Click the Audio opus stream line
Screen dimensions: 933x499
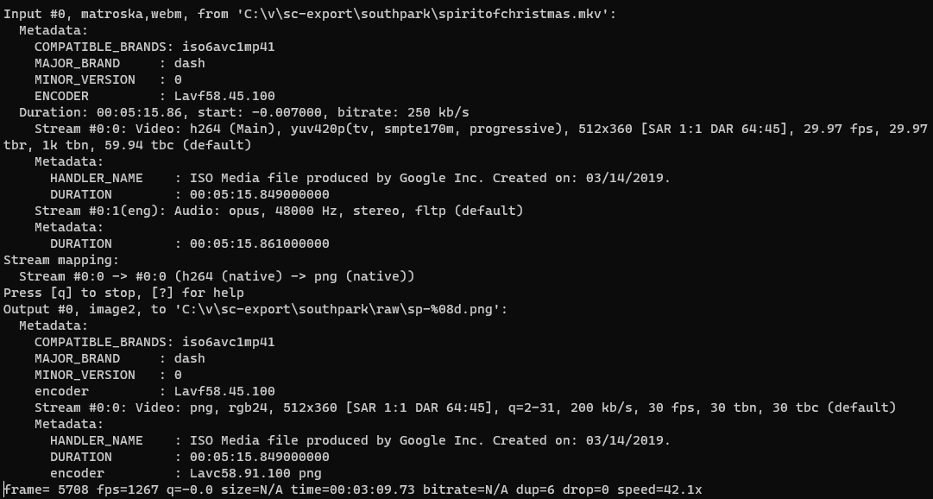(x=279, y=210)
